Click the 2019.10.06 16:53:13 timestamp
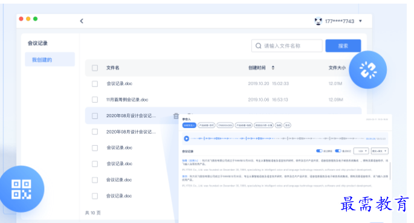Image resolution: width=414 pixels, height=223 pixels. click(268, 100)
